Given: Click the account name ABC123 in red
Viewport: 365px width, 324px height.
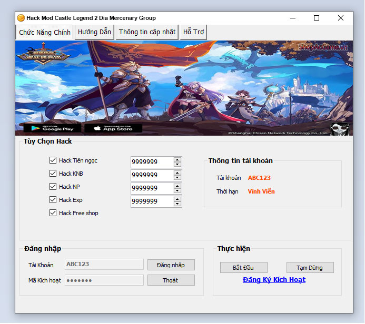Looking at the screenshot, I should tap(259, 178).
